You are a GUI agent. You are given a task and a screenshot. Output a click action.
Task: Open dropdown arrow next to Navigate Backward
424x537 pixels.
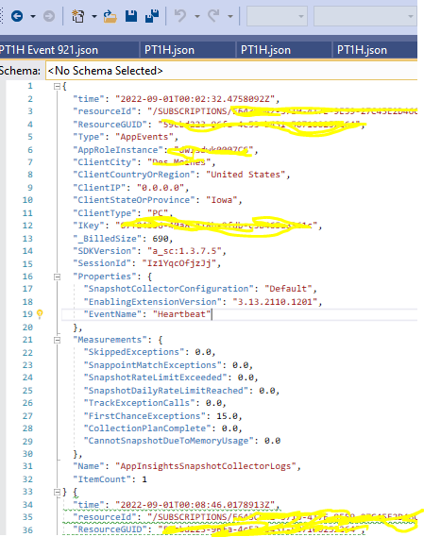[x=33, y=16]
